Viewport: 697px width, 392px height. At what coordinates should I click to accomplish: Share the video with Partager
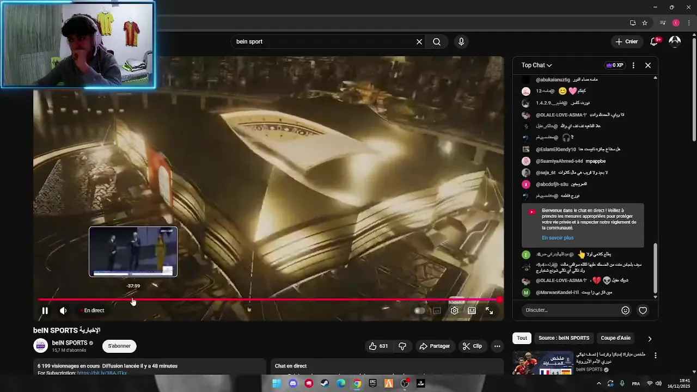click(x=435, y=346)
